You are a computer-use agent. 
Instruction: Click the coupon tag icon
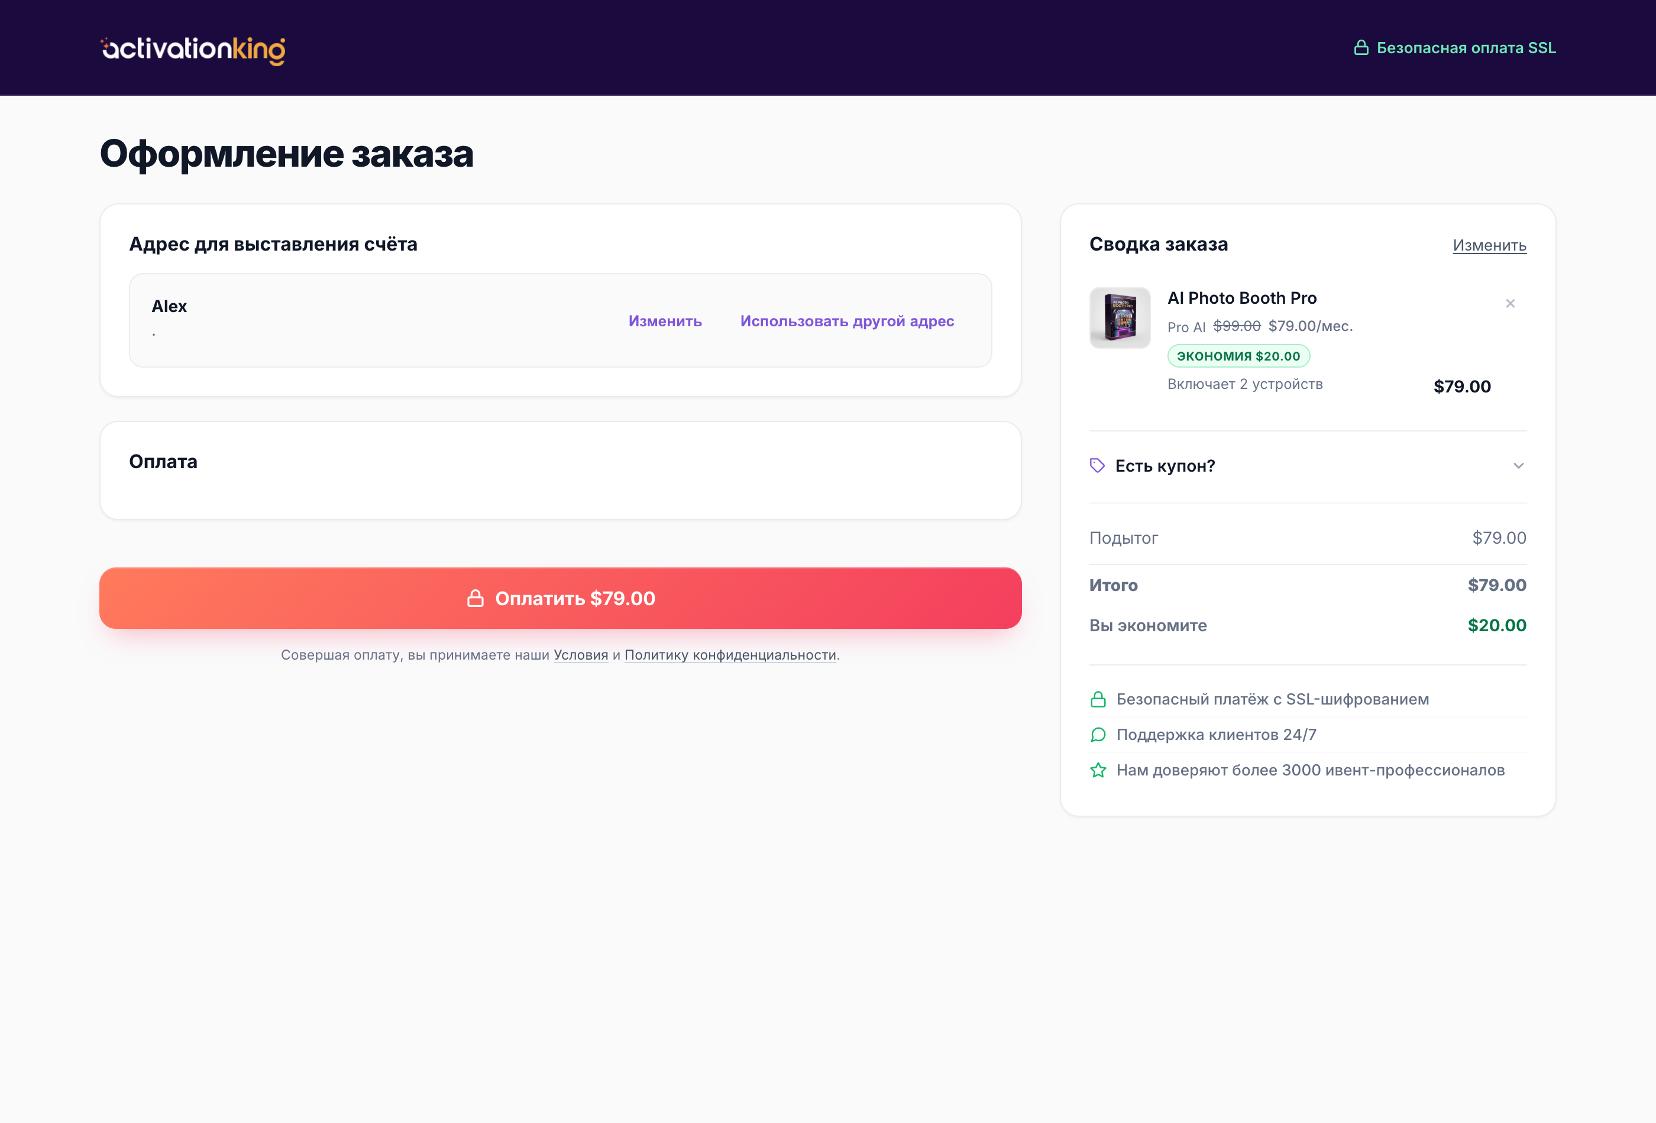1097,466
